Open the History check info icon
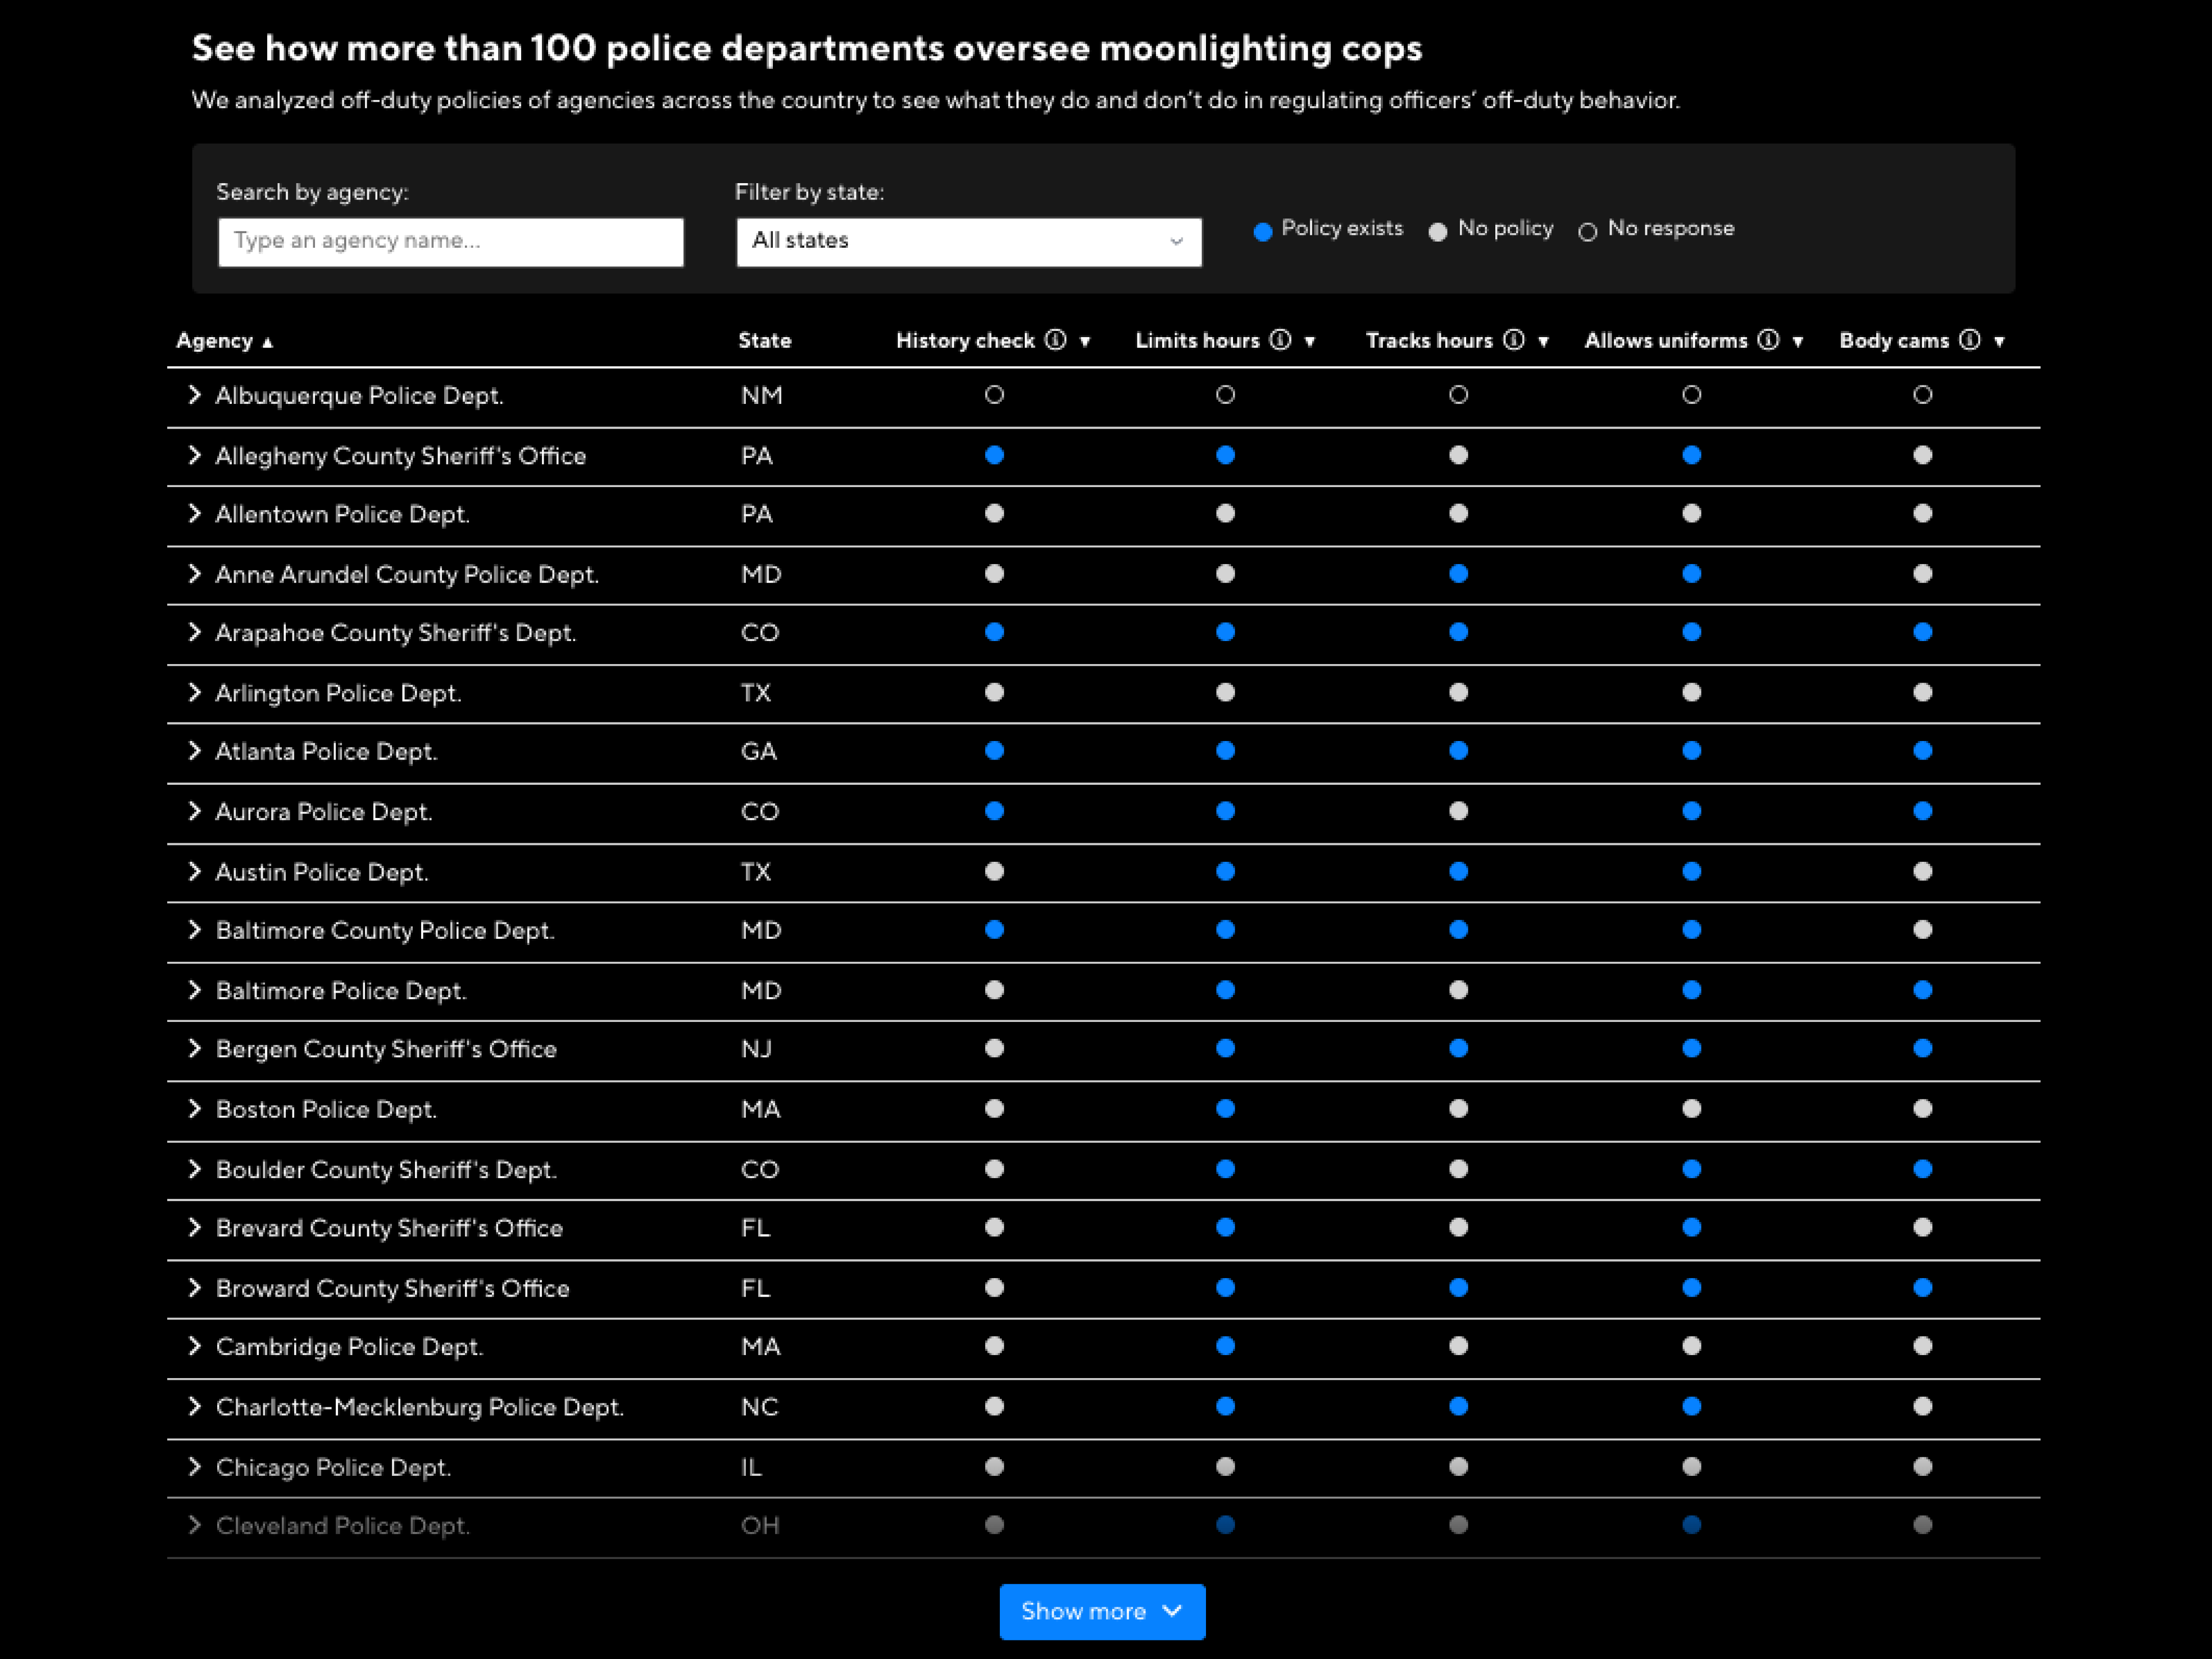The height and width of the screenshot is (1659, 2212). tap(1055, 340)
